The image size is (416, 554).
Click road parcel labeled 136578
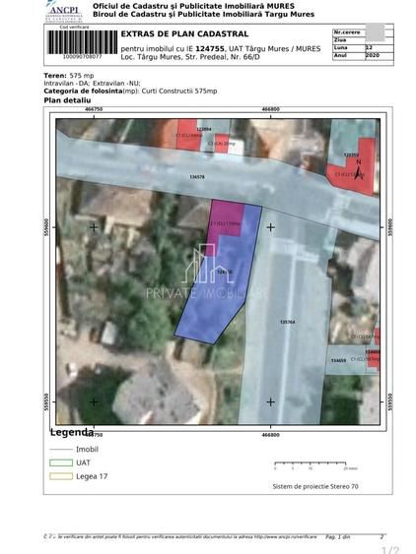[197, 177]
